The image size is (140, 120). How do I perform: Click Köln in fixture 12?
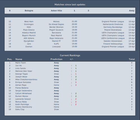pos(29,27)
